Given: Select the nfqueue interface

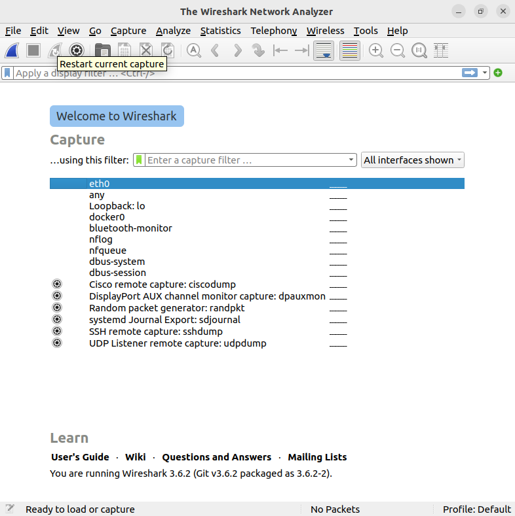Looking at the screenshot, I should coord(257,250).
